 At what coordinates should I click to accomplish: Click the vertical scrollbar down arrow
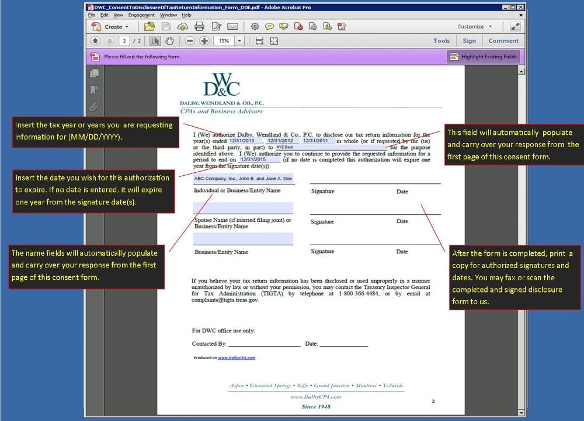tap(522, 413)
